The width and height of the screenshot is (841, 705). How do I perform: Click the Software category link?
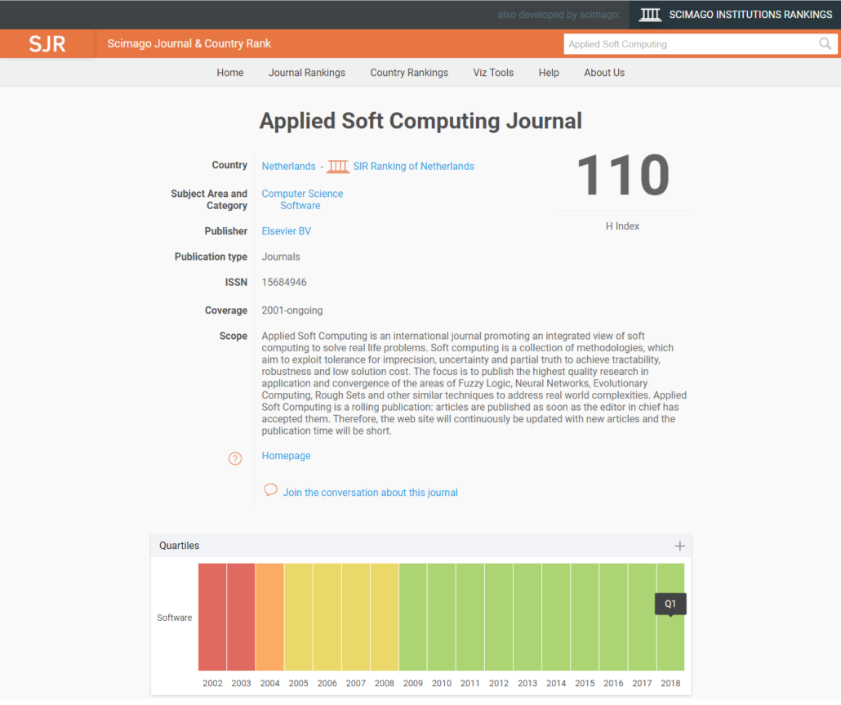tap(300, 206)
